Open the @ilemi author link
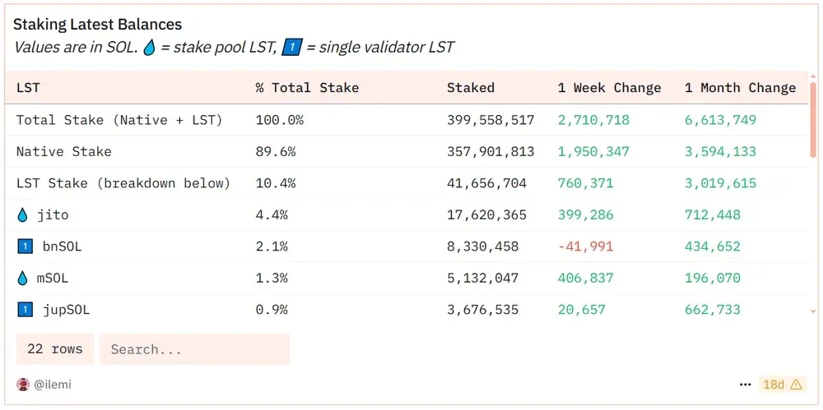 [53, 385]
